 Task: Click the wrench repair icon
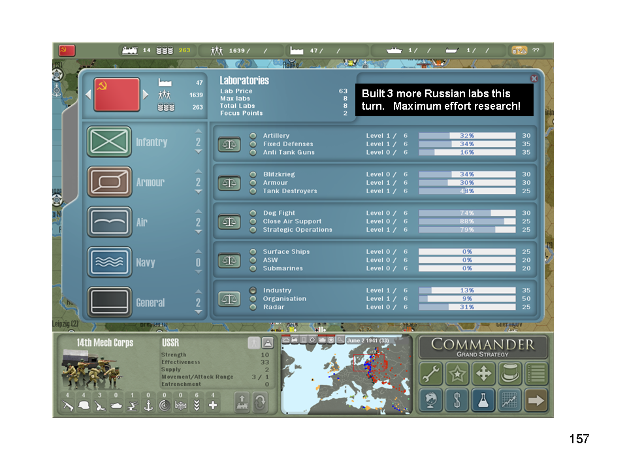point(430,374)
